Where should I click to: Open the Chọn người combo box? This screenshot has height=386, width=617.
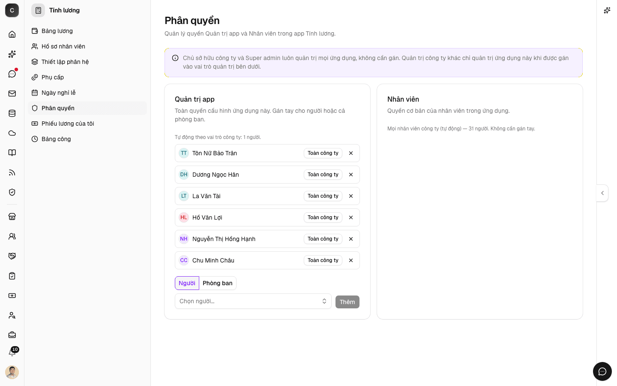[253, 301]
